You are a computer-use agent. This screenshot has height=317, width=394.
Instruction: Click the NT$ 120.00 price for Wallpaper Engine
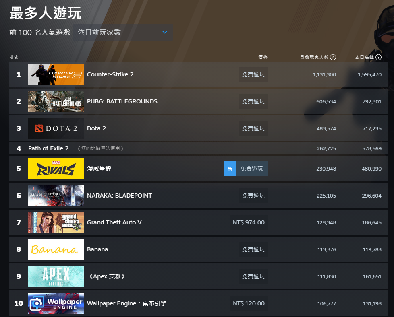tap(249, 303)
